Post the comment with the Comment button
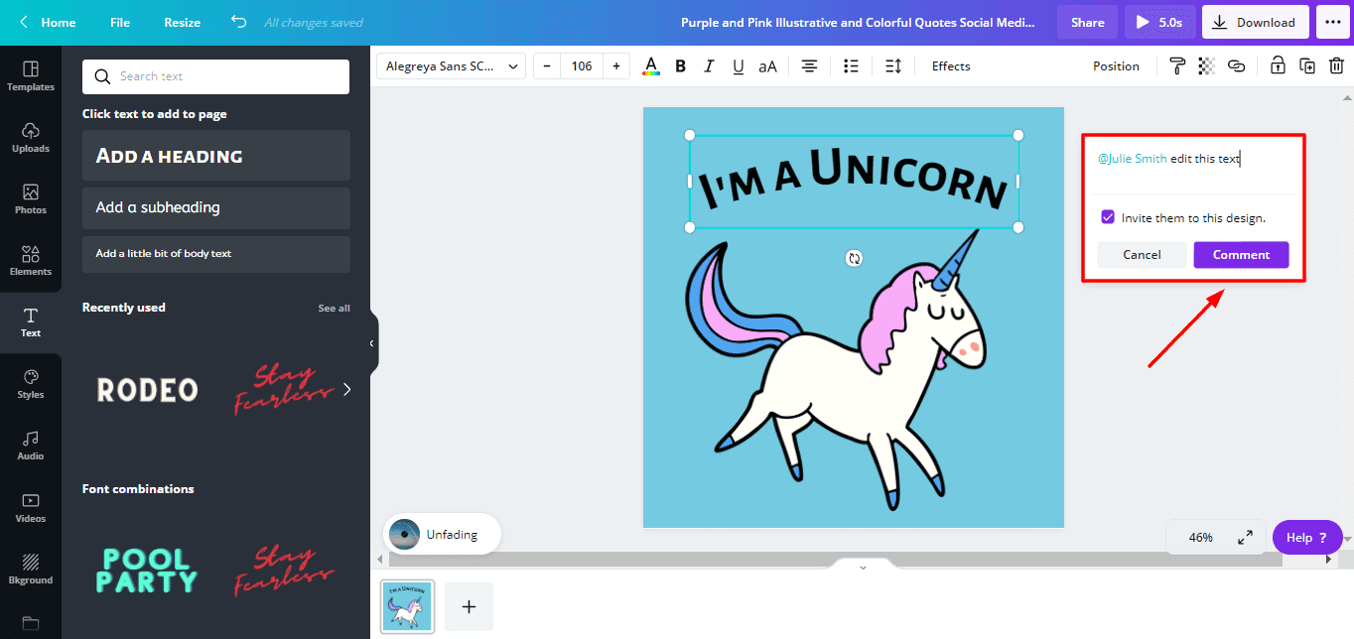The width and height of the screenshot is (1354, 639). point(1241,255)
